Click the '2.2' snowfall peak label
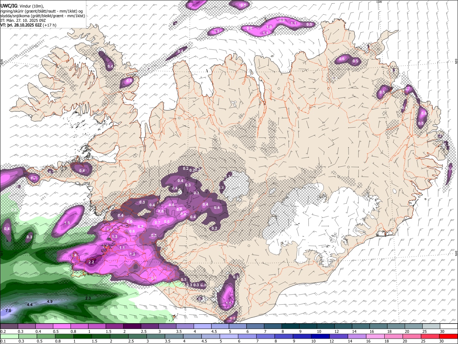The width and height of the screenshot is (458, 344). pos(91,262)
